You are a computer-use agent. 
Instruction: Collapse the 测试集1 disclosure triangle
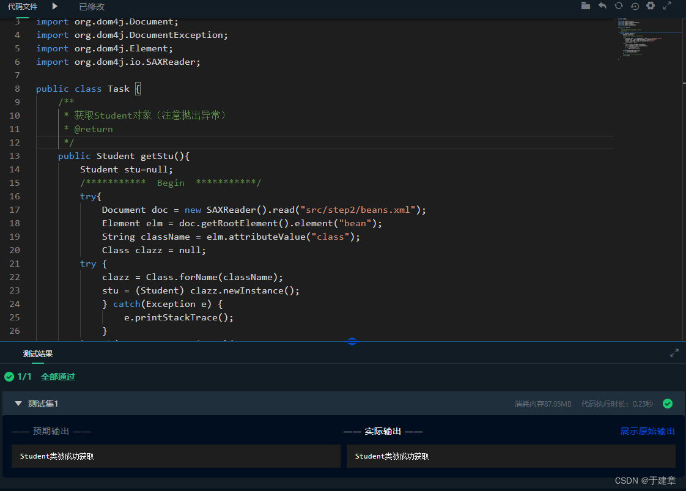(18, 404)
